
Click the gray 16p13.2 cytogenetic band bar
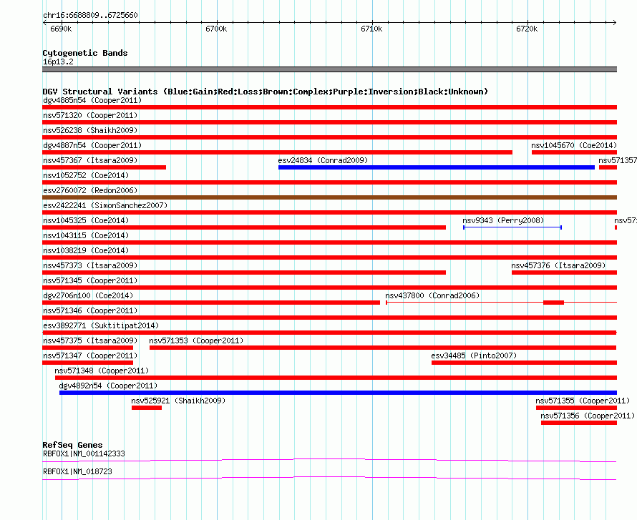[329, 69]
